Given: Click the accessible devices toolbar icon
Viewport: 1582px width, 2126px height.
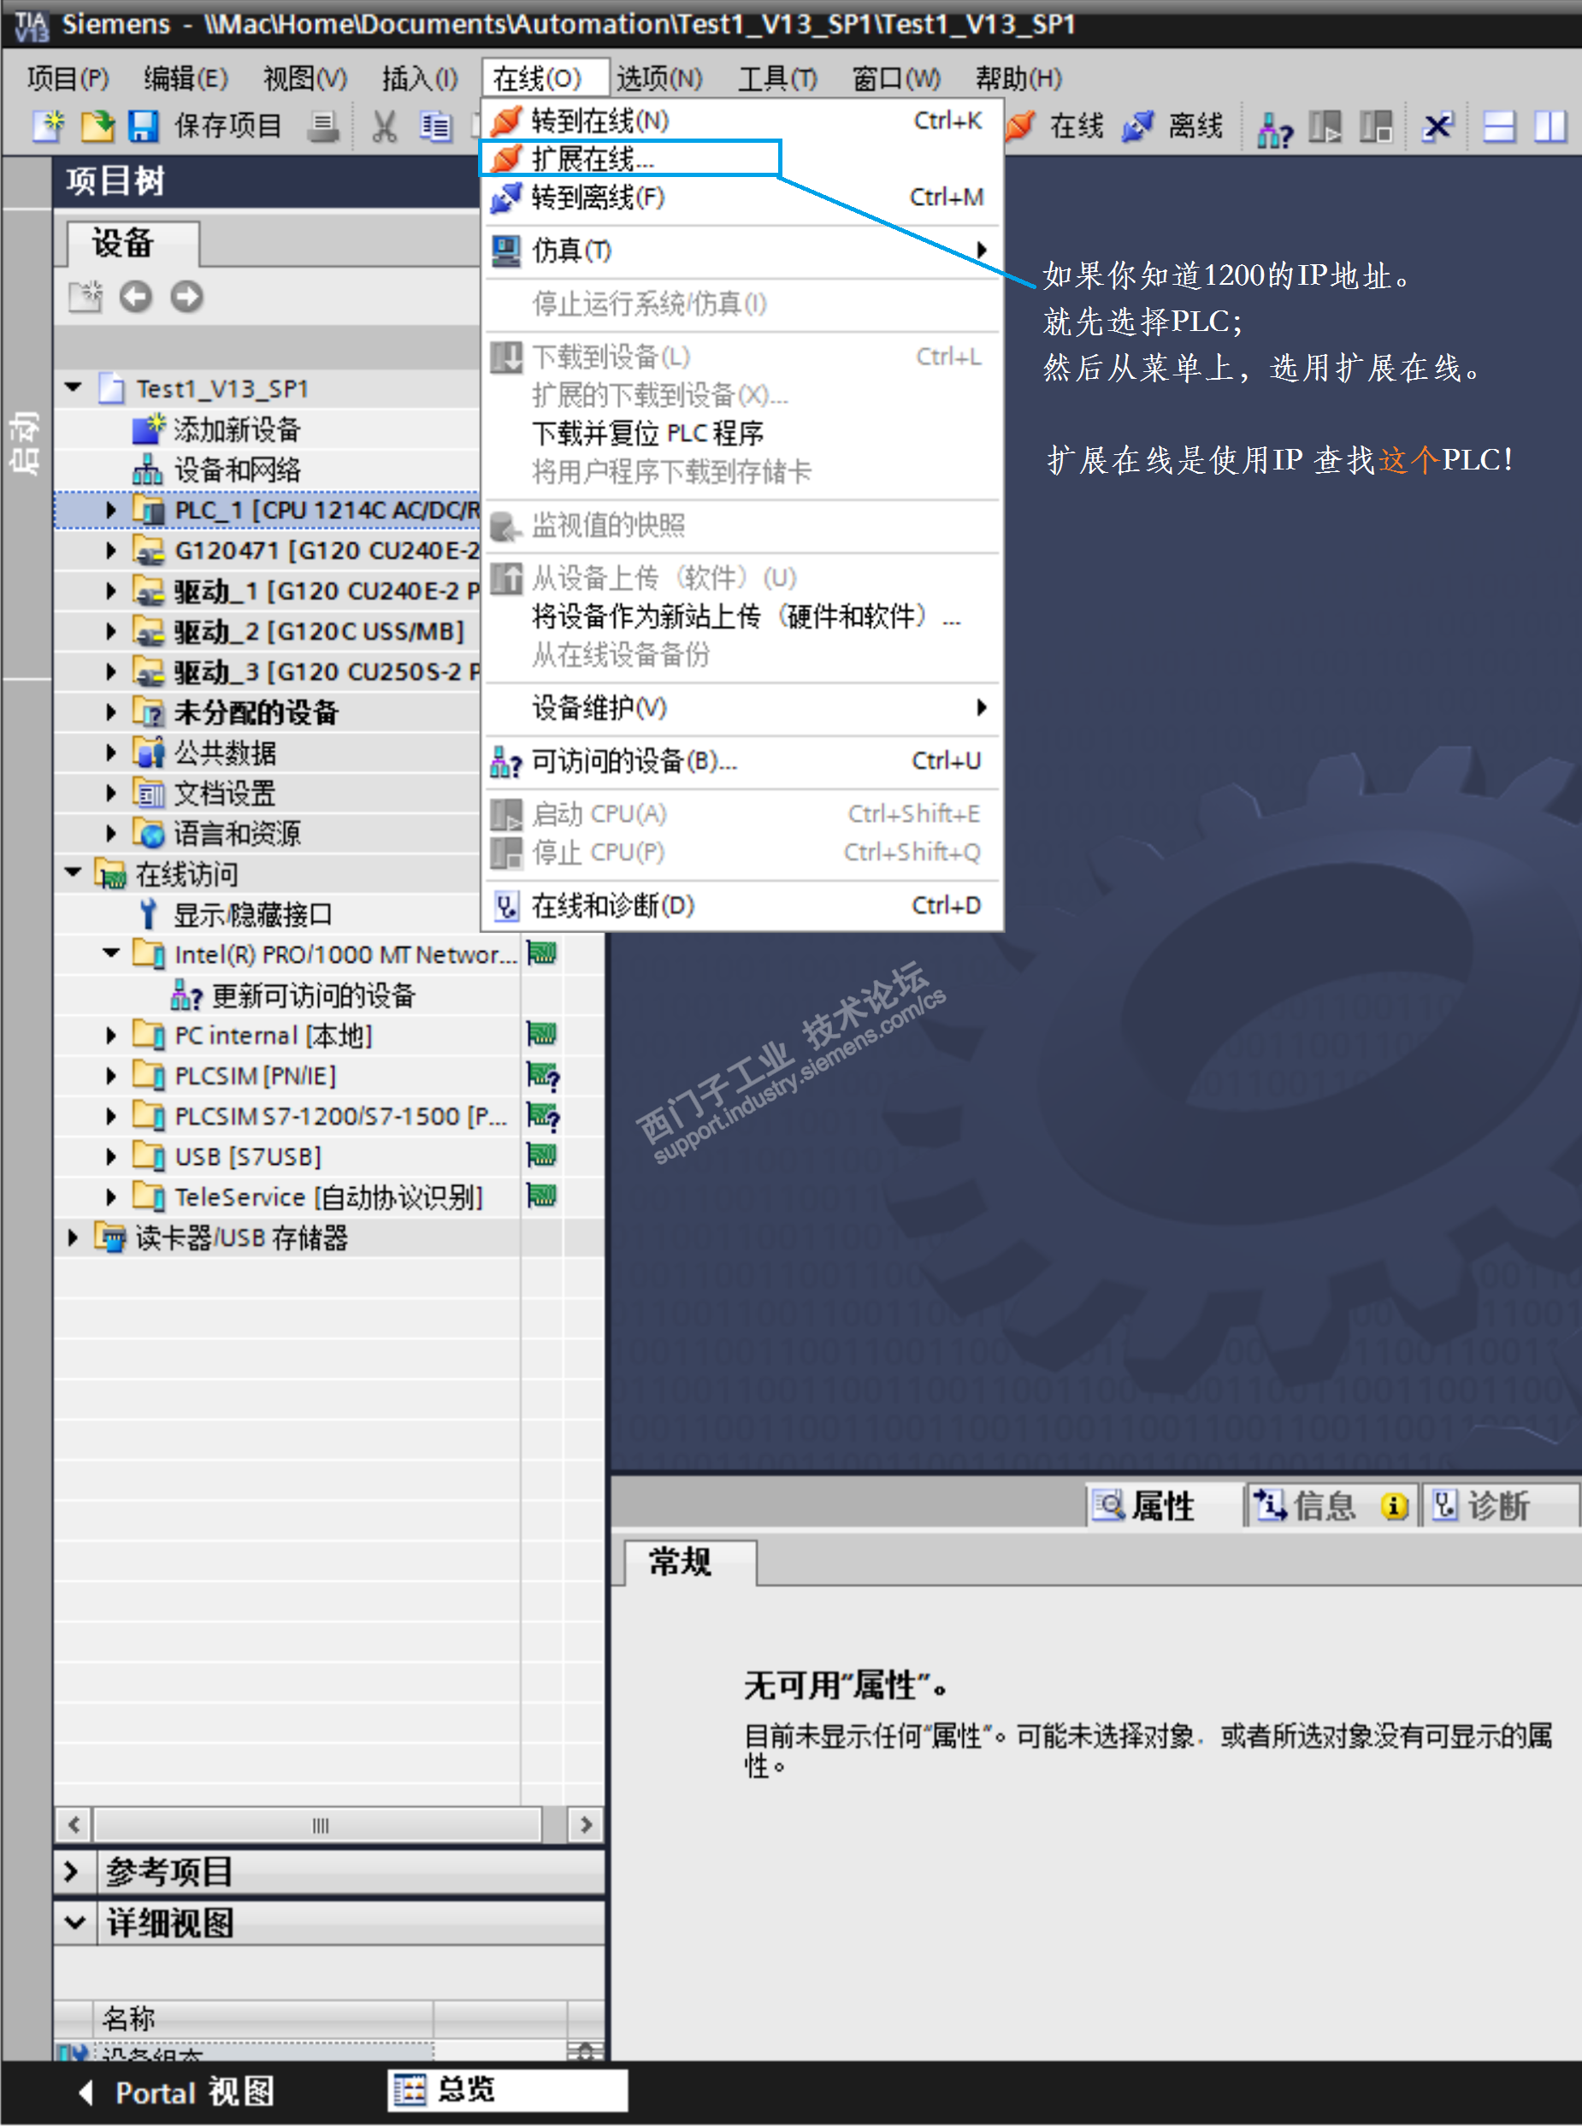Looking at the screenshot, I should pyautogui.click(x=1275, y=127).
